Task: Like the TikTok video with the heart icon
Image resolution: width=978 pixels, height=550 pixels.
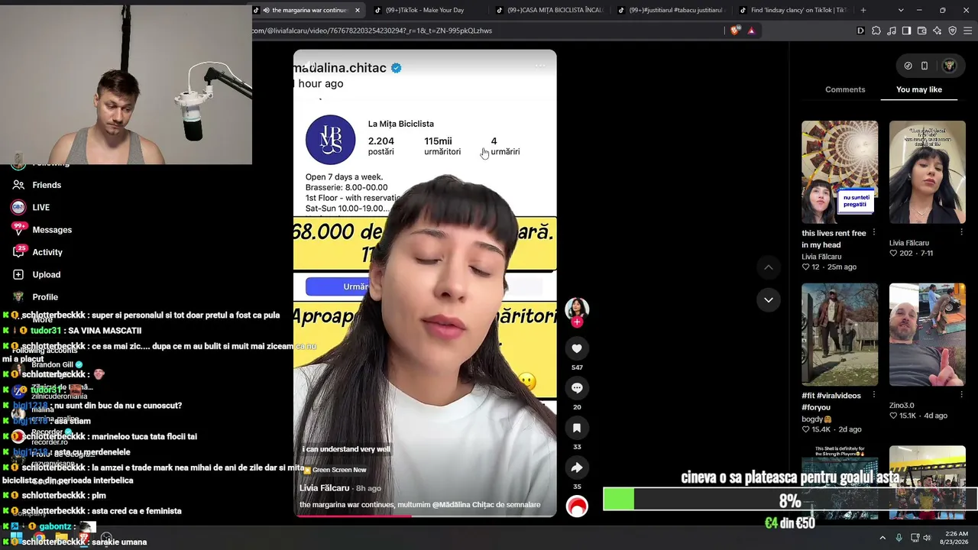Action: pos(577,348)
